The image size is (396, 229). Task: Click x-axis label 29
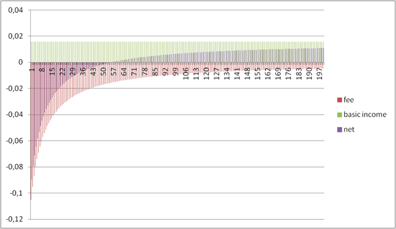[x=73, y=71]
